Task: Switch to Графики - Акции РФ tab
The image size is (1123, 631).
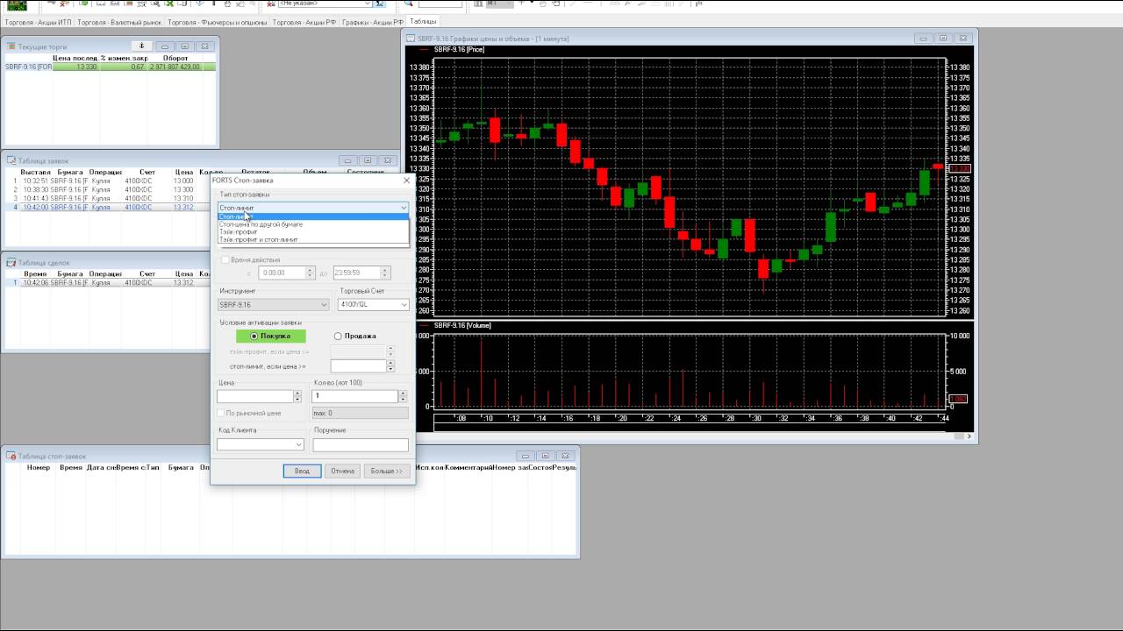Action: tap(373, 21)
